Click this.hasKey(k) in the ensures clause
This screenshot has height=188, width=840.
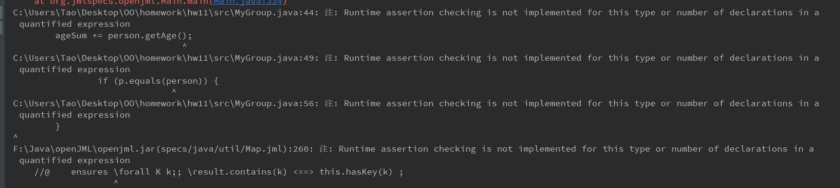pos(356,172)
